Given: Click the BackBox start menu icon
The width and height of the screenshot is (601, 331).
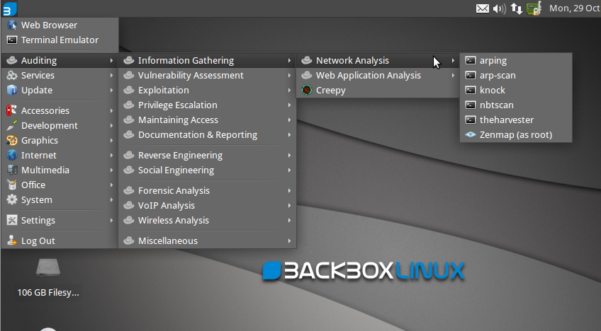Looking at the screenshot, I should click(9, 8).
